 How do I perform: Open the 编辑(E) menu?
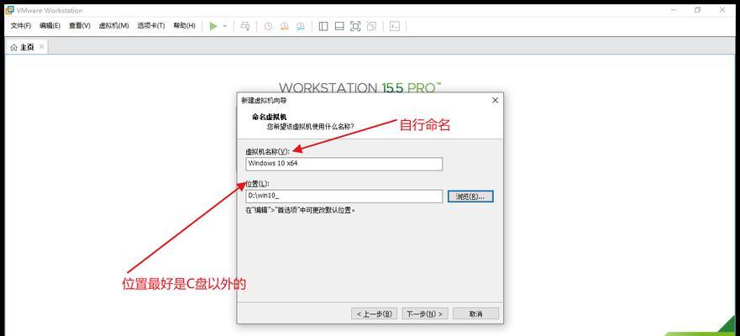point(50,26)
